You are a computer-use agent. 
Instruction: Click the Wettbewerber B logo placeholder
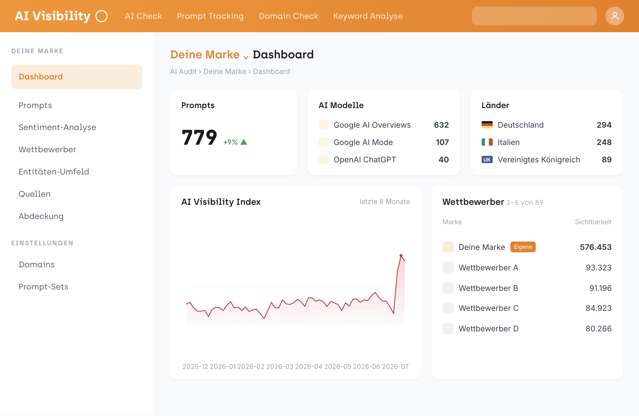tap(448, 288)
